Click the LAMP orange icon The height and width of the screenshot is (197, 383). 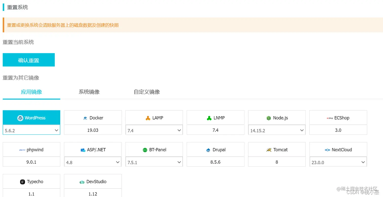pyautogui.click(x=148, y=118)
